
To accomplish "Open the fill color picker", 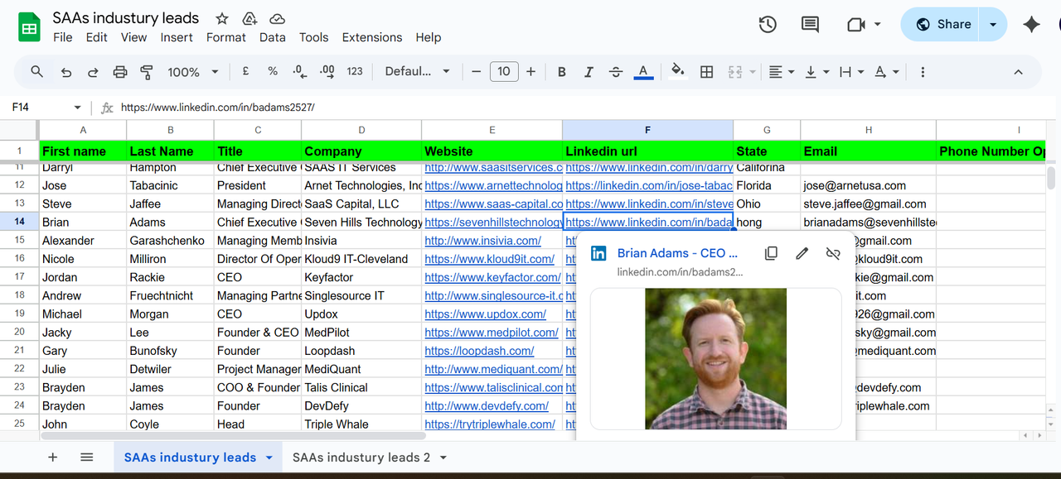I will (x=678, y=72).
